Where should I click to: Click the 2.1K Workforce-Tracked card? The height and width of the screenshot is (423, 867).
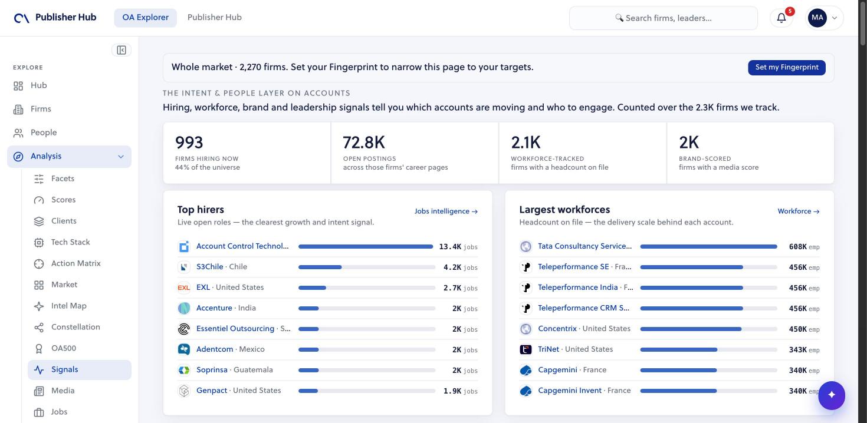pyautogui.click(x=583, y=153)
